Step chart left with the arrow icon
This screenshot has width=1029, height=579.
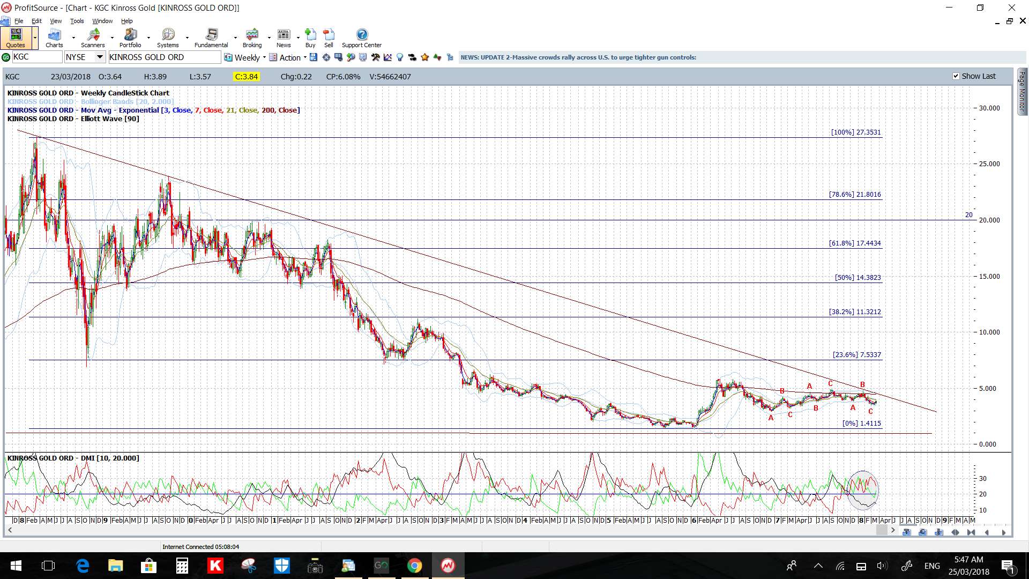[x=987, y=532]
